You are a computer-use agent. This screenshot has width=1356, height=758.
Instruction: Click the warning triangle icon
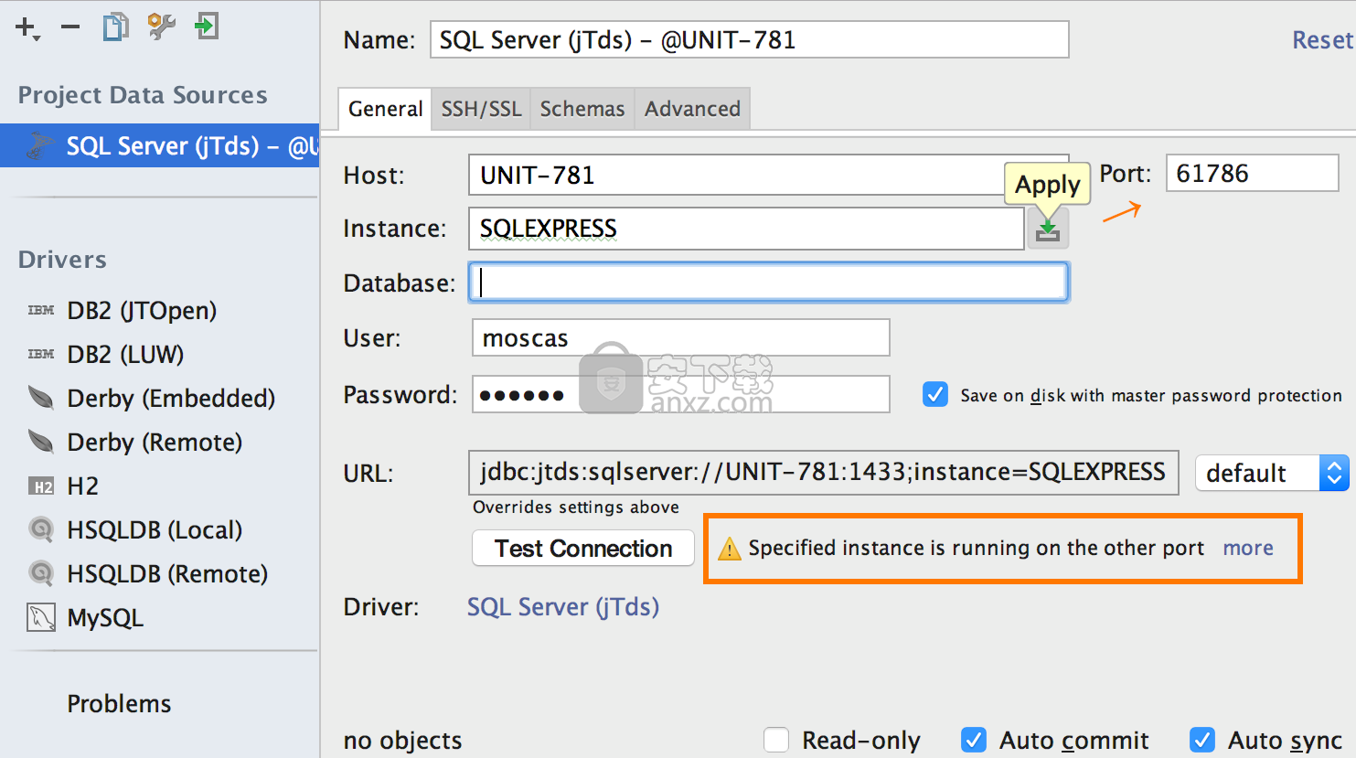[730, 549]
